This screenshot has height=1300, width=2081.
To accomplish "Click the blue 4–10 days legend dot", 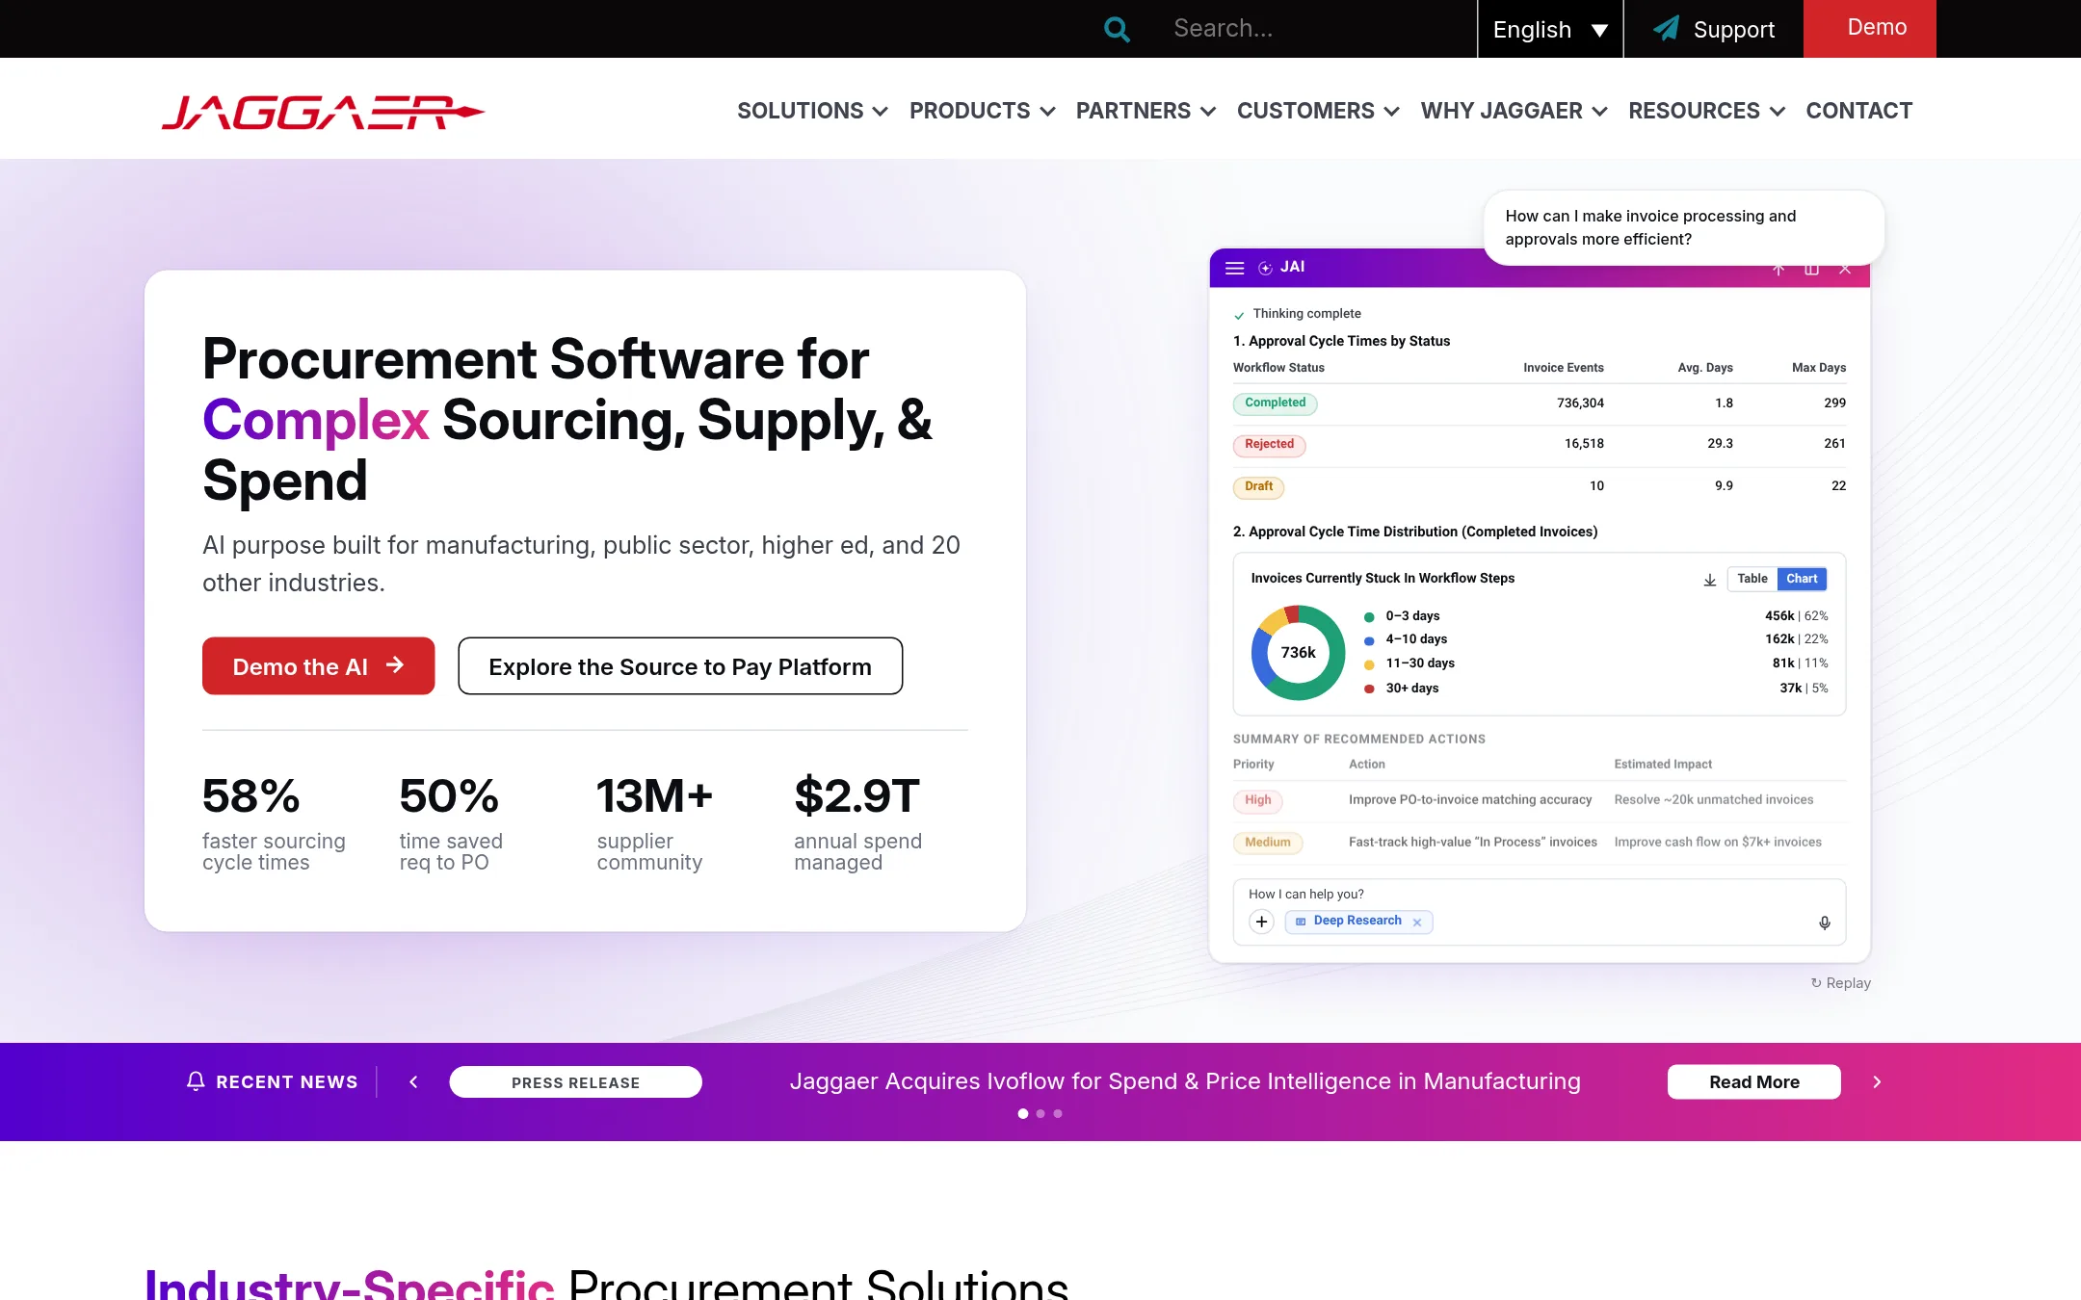I will [x=1368, y=640].
